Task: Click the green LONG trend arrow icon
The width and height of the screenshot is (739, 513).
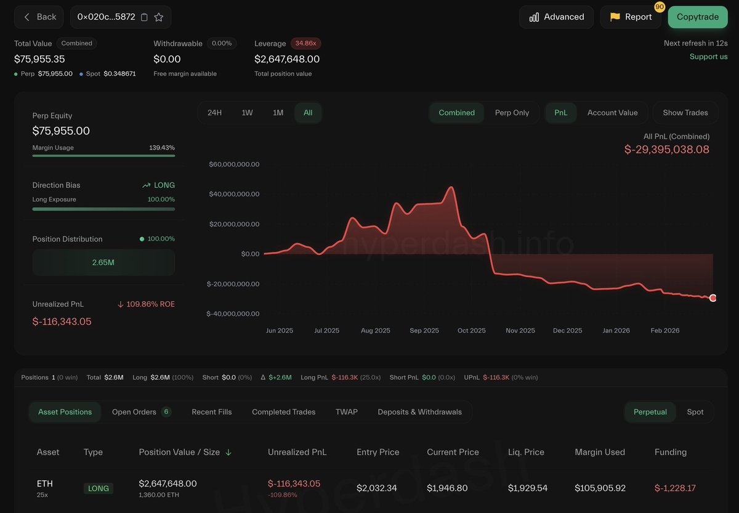Action: click(x=147, y=185)
